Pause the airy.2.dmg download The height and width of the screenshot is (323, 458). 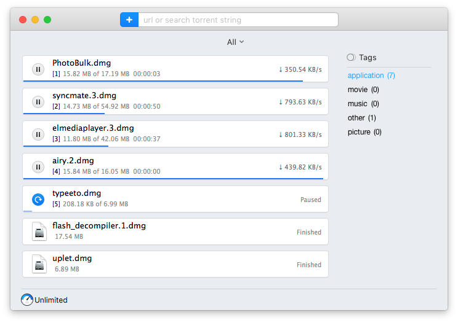coord(38,167)
